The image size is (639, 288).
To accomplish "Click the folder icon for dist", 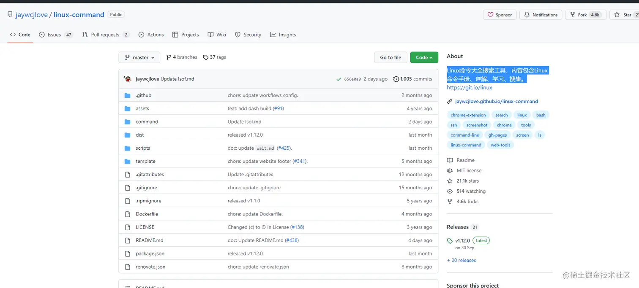I will coord(128,135).
